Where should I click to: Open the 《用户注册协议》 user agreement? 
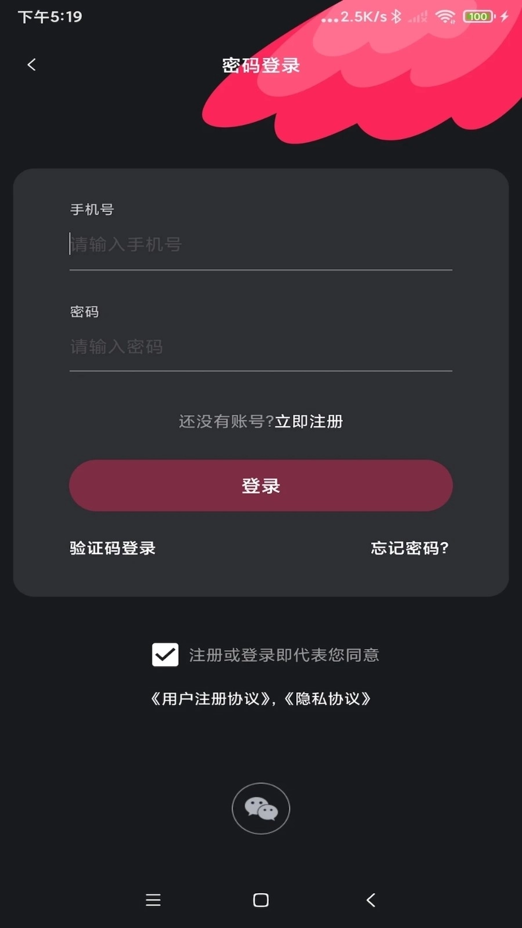(x=211, y=698)
